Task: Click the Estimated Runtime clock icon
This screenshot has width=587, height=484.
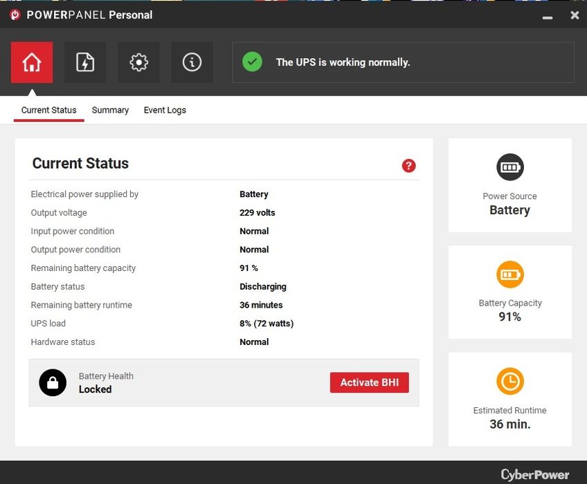Action: [510, 382]
